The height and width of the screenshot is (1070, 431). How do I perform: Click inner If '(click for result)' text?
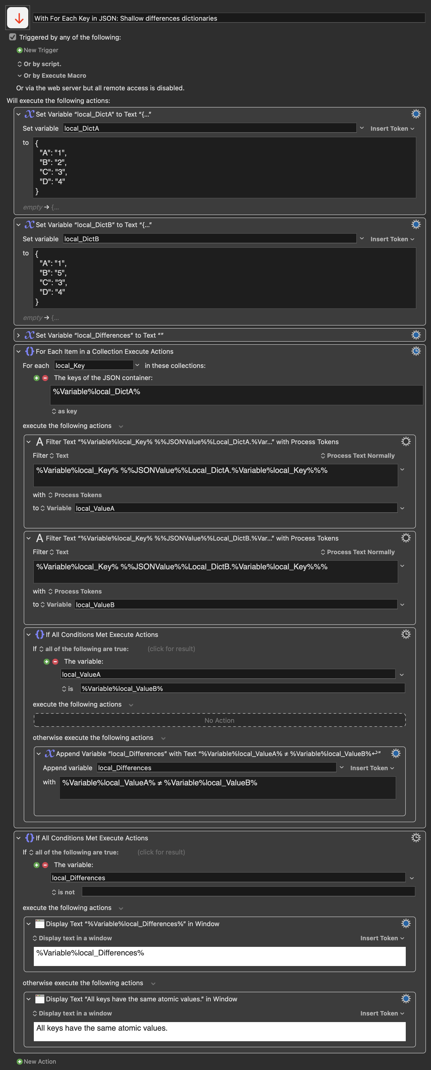(x=171, y=649)
